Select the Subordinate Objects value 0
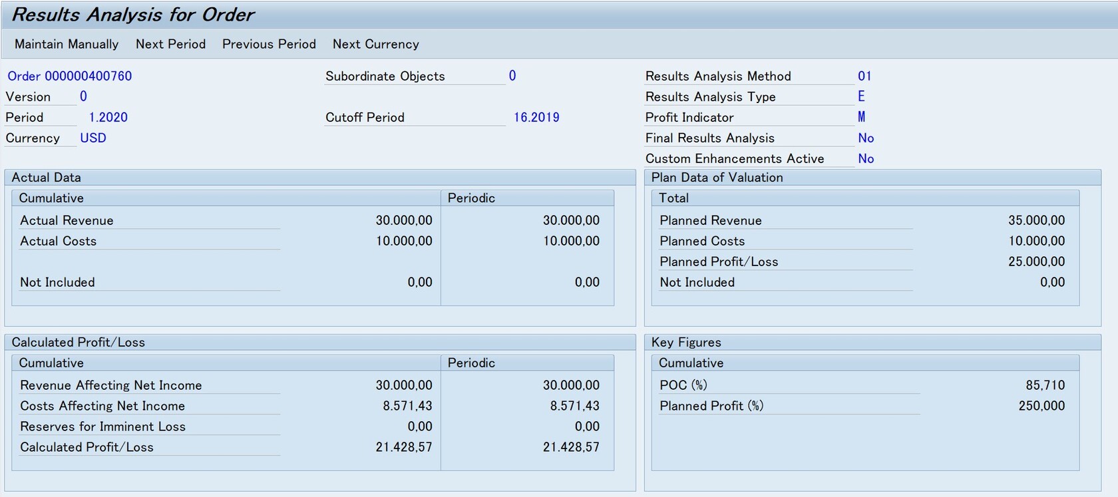Viewport: 1118px width, 497px height. click(512, 76)
